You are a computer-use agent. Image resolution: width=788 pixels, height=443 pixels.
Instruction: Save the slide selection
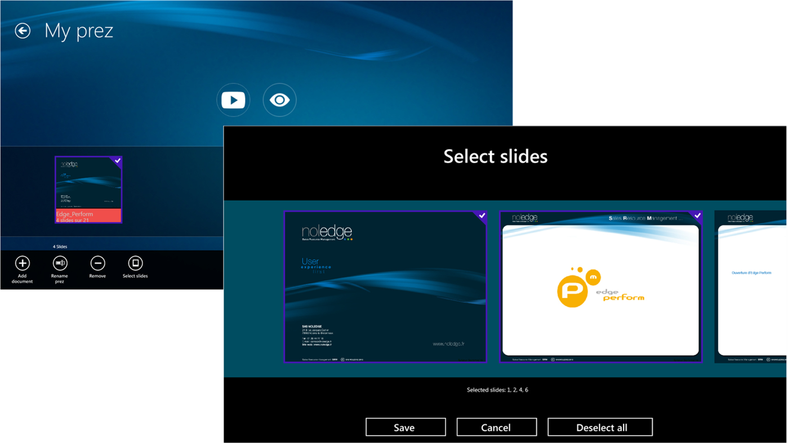405,427
